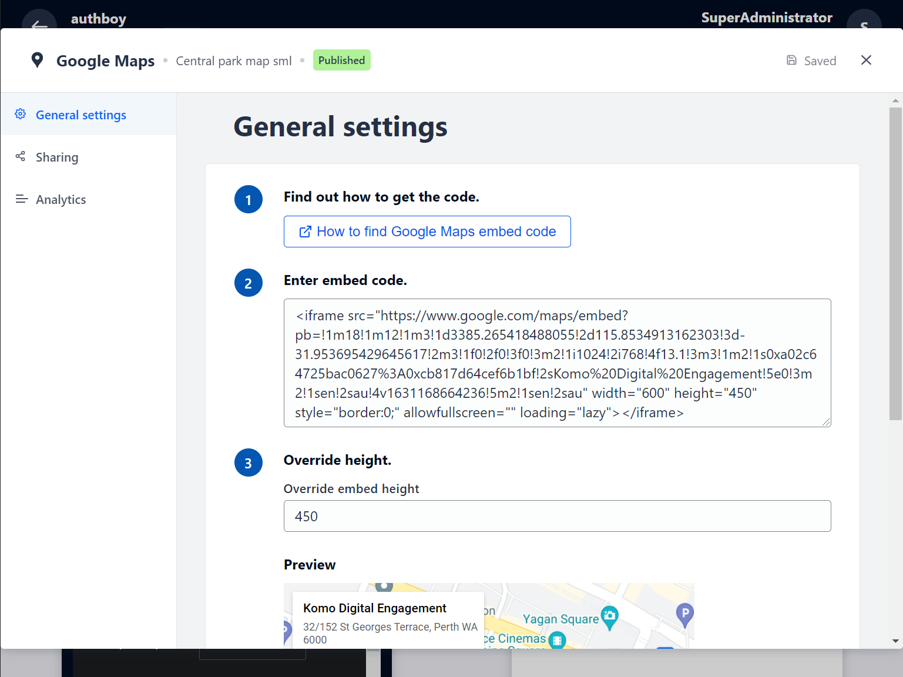Click the General settings gear icon
This screenshot has height=677, width=903.
(21, 114)
